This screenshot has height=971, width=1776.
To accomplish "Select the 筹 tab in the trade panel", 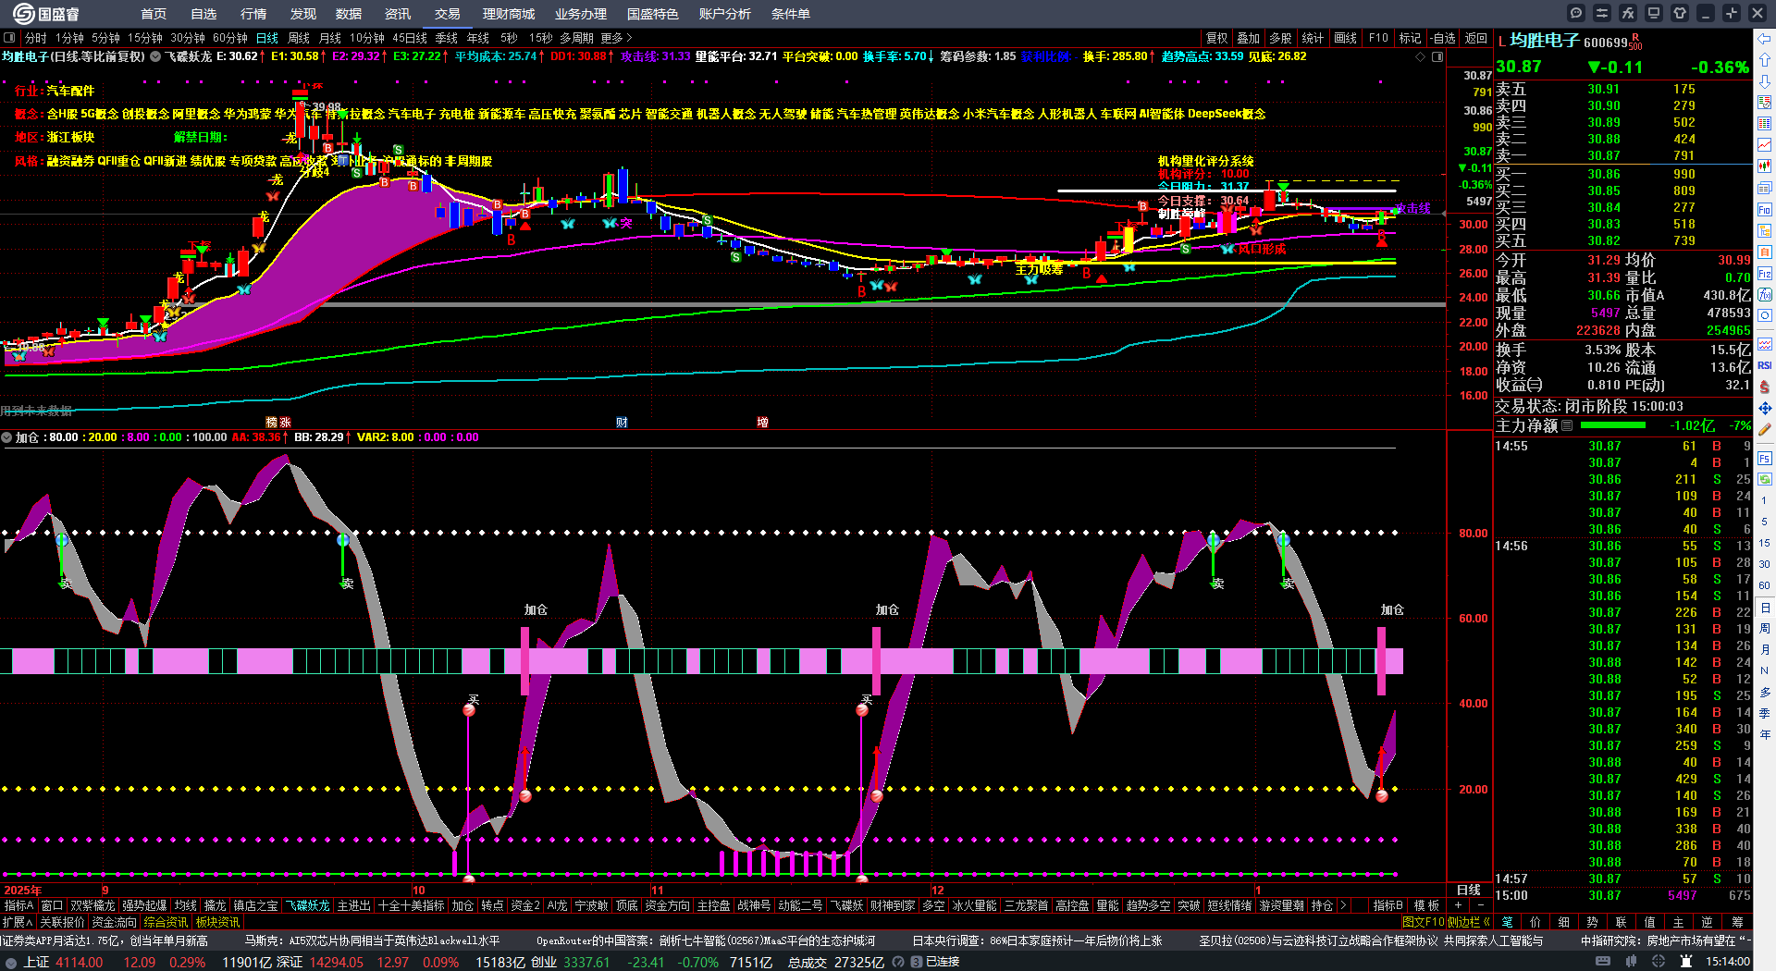I will pyautogui.click(x=1737, y=922).
